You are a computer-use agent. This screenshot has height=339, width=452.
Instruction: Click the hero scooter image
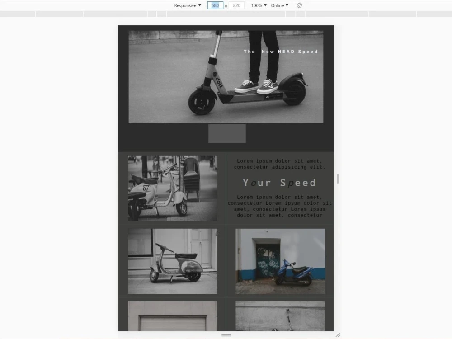pyautogui.click(x=226, y=77)
